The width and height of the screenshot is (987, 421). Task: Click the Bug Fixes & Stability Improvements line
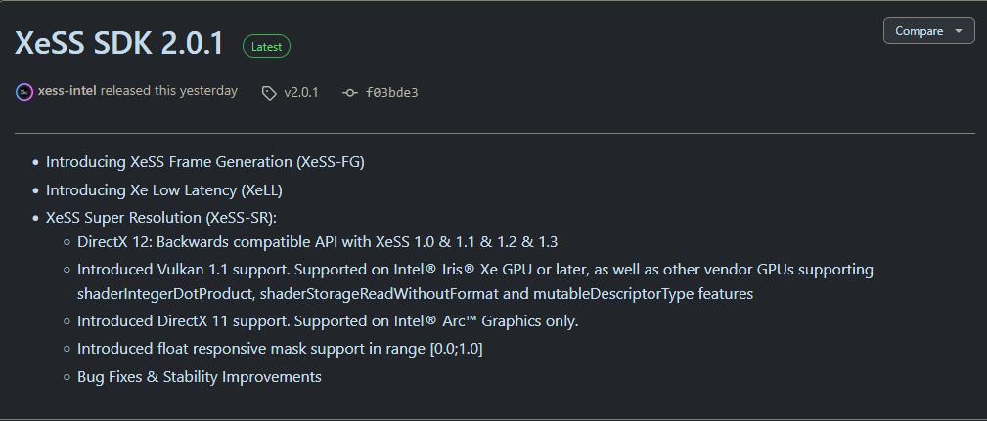[x=199, y=376]
